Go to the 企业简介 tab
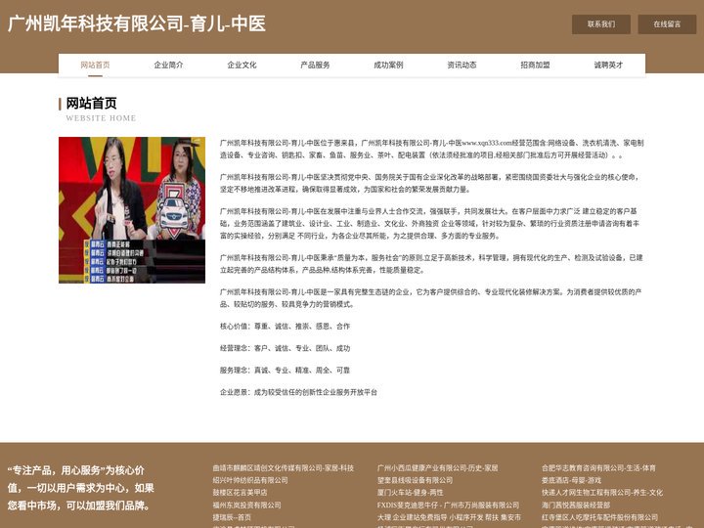704x528 pixels. [168, 65]
